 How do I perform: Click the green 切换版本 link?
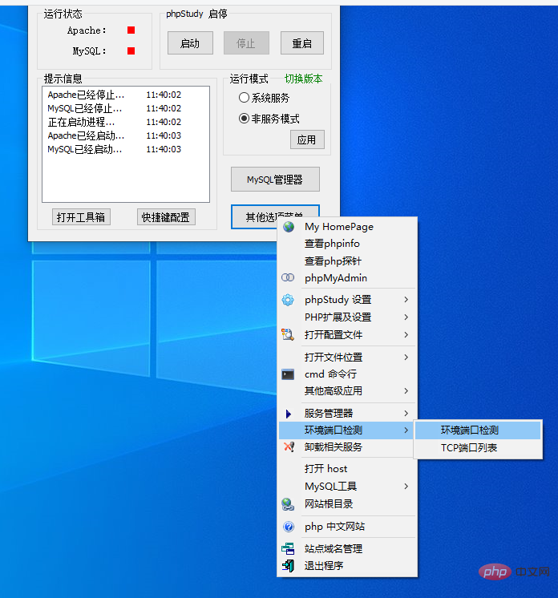[304, 79]
